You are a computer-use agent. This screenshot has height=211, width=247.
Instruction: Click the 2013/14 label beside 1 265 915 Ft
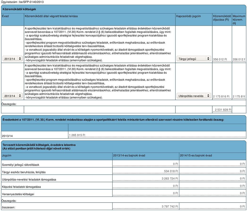coord(7,136)
